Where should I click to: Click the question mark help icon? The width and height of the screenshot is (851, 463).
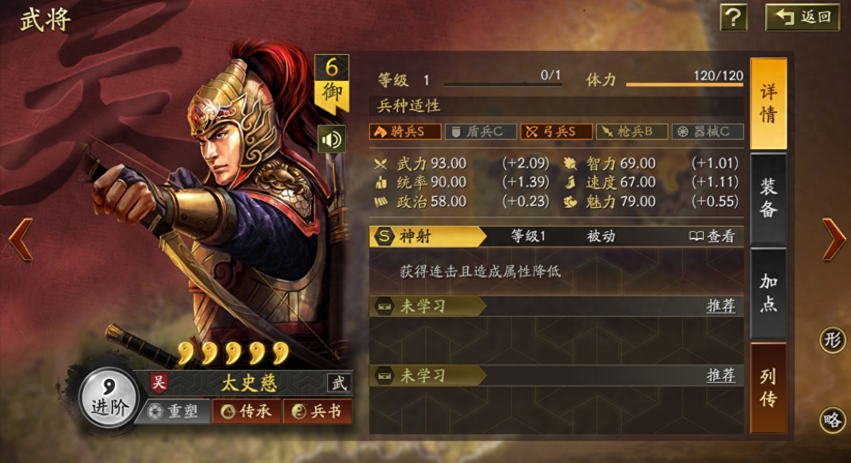pyautogui.click(x=733, y=17)
